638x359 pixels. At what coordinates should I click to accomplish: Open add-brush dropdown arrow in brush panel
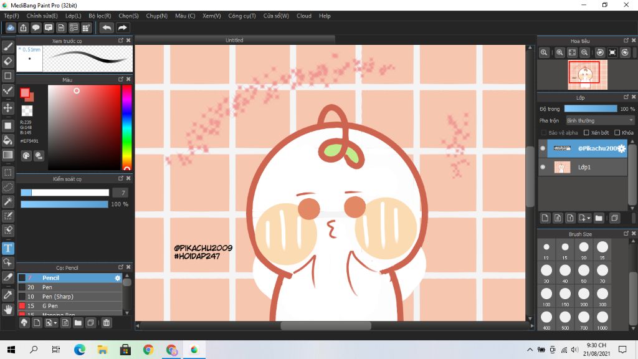tap(55, 323)
